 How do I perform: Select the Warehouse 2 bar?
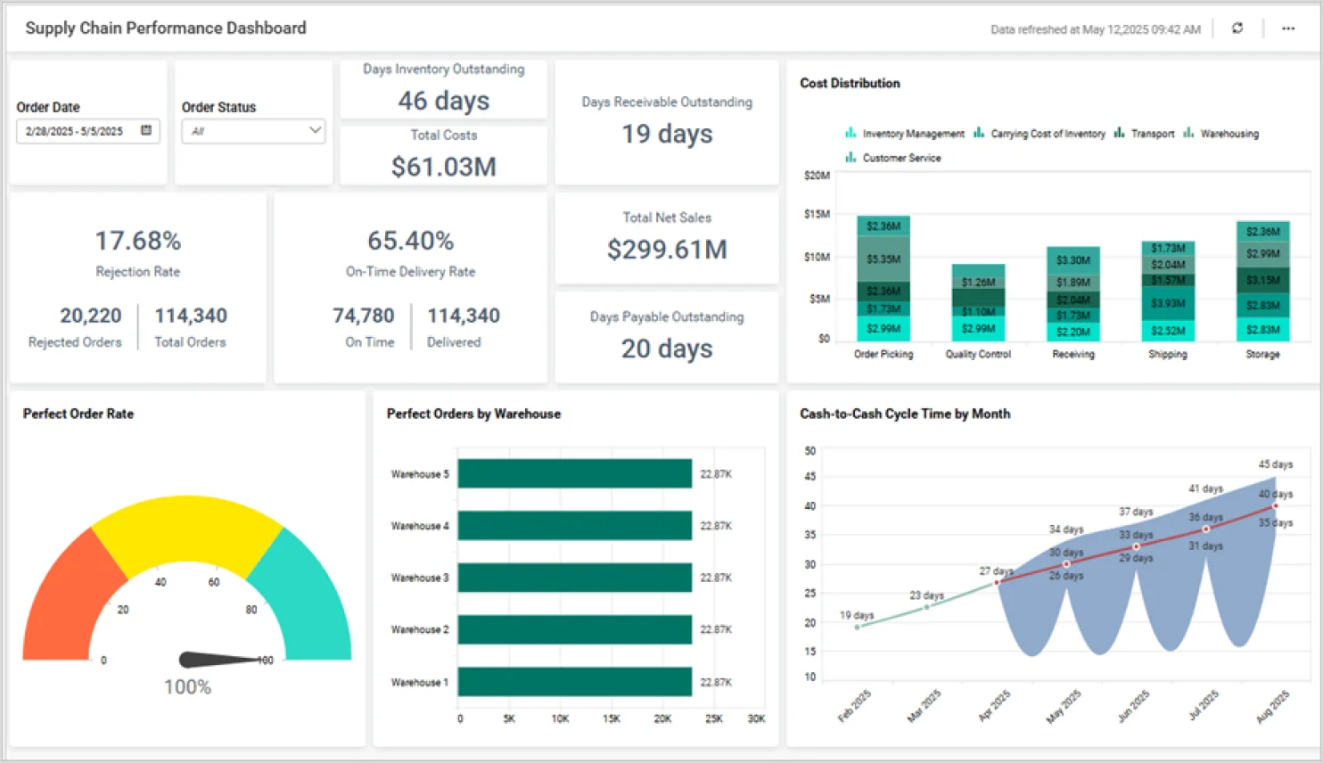click(575, 629)
